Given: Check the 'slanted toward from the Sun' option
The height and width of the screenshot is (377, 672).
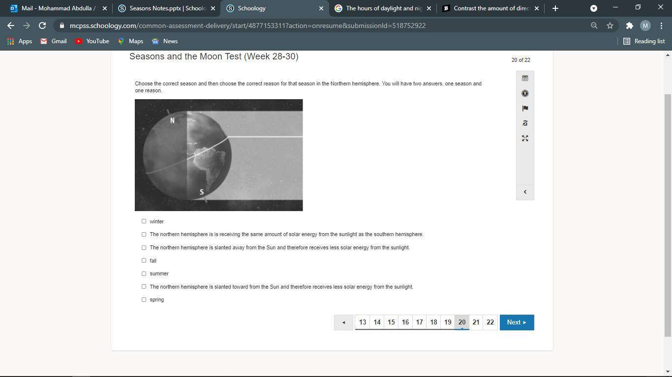Looking at the screenshot, I should click(144, 287).
